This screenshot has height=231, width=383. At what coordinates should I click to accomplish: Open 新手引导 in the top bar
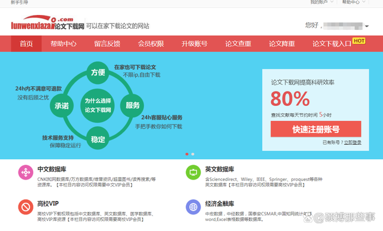click(19, 2)
